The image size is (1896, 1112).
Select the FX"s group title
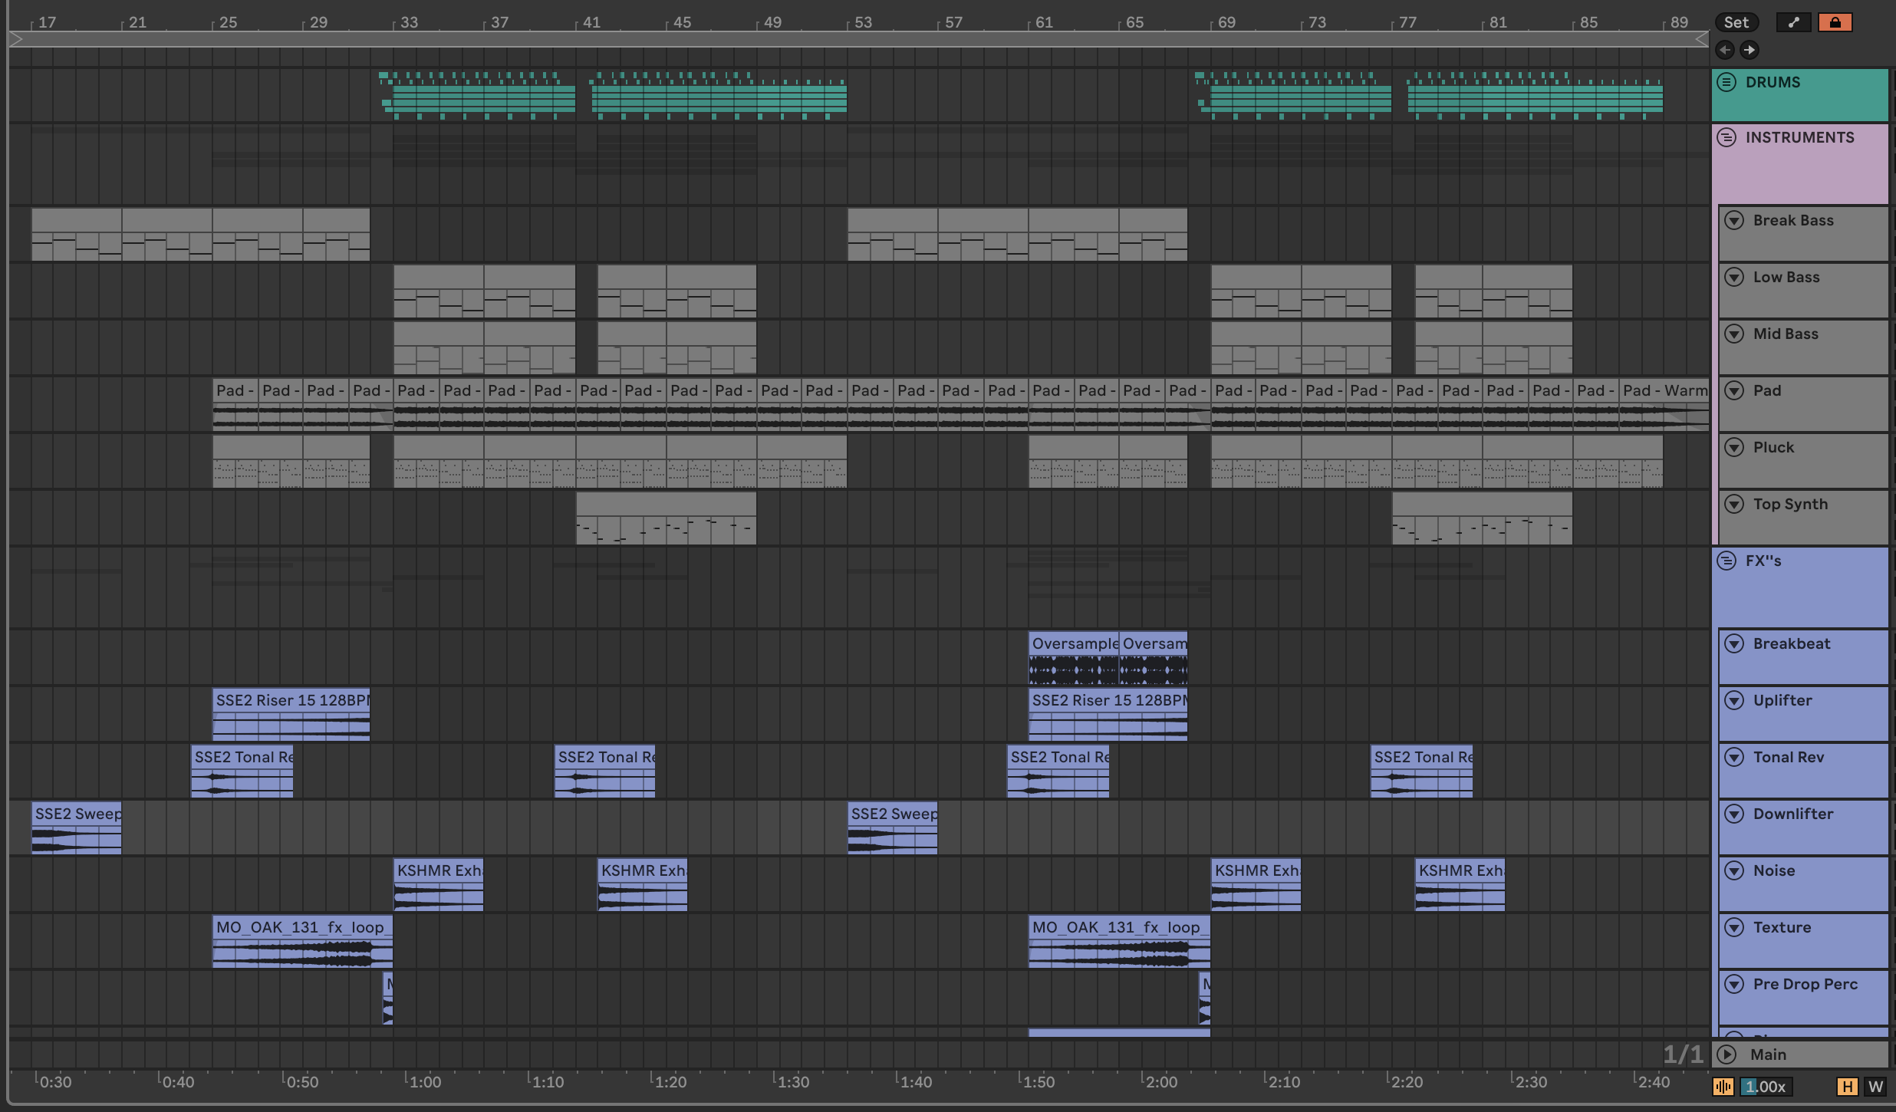click(x=1763, y=561)
